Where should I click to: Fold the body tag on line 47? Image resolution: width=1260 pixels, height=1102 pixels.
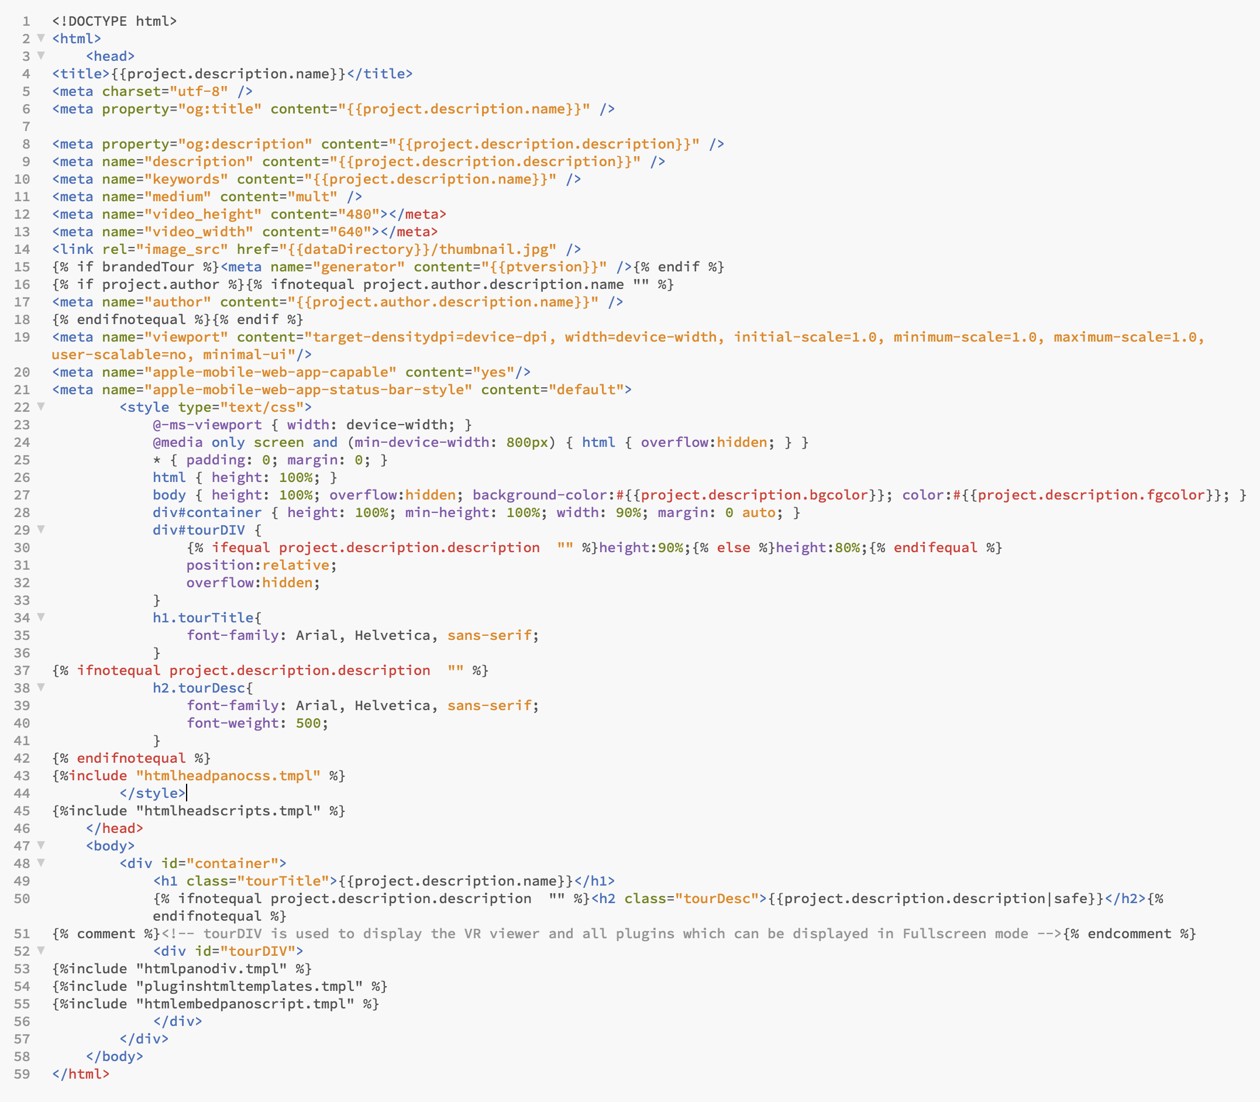coord(40,845)
